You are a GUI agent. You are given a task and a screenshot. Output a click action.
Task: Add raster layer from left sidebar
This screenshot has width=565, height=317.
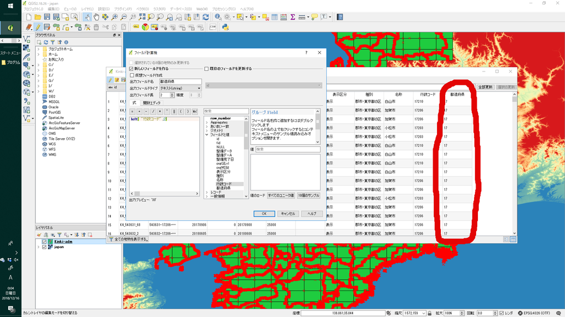26,48
